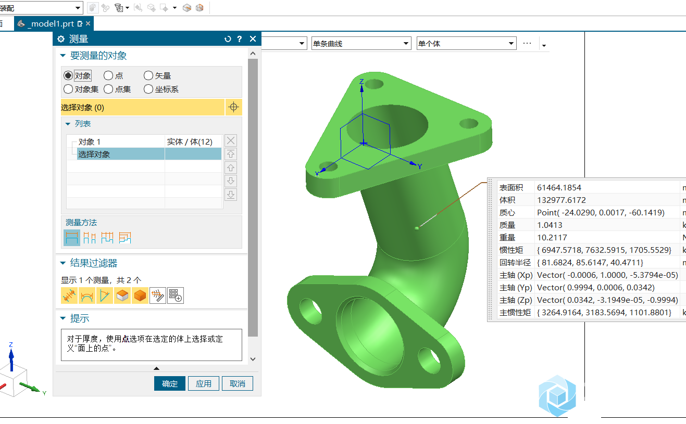Close the _model1.prt tab
The image size is (686, 424).
point(88,23)
